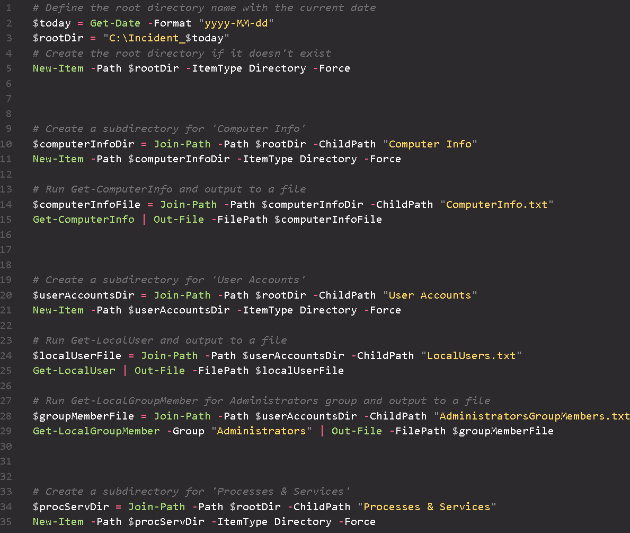630x533 pixels.
Task: Click $computerInfoFile at end of line 15
Action: pos(329,220)
